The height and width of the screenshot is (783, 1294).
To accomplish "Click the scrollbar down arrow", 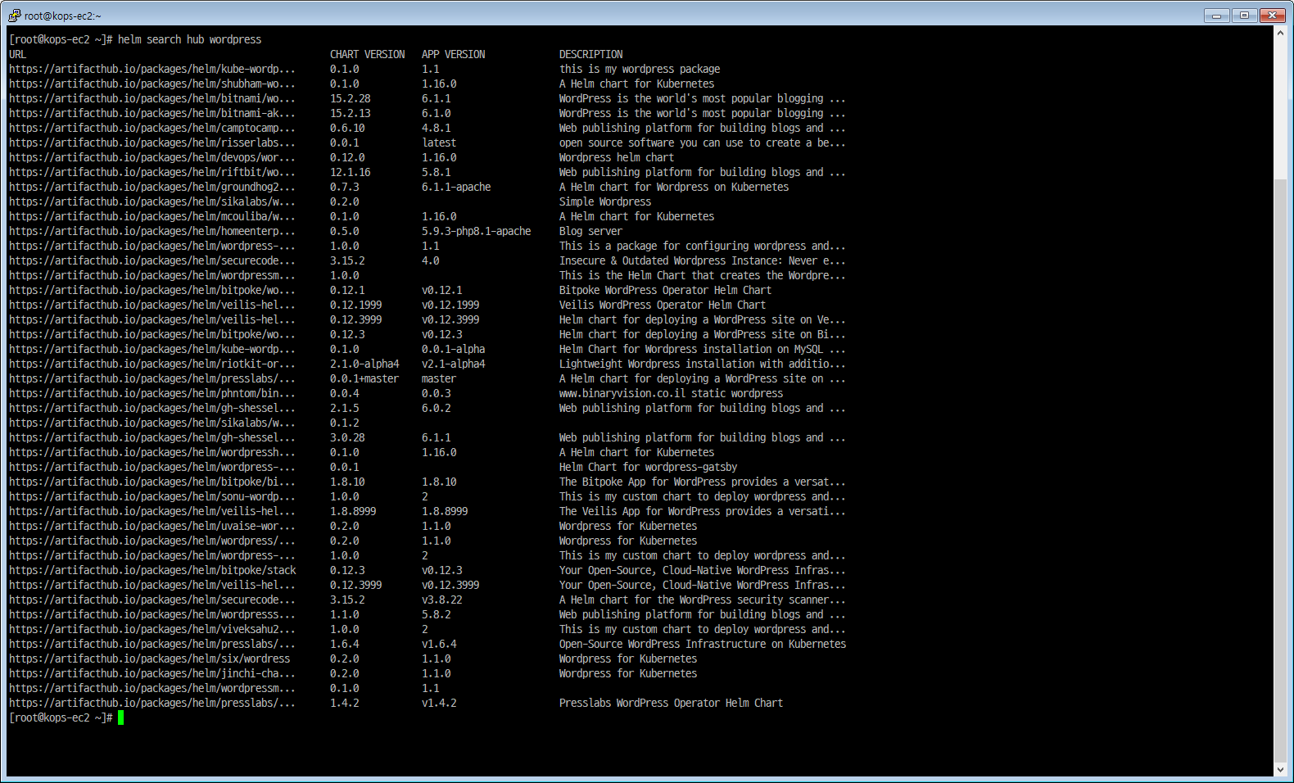I will (1280, 769).
